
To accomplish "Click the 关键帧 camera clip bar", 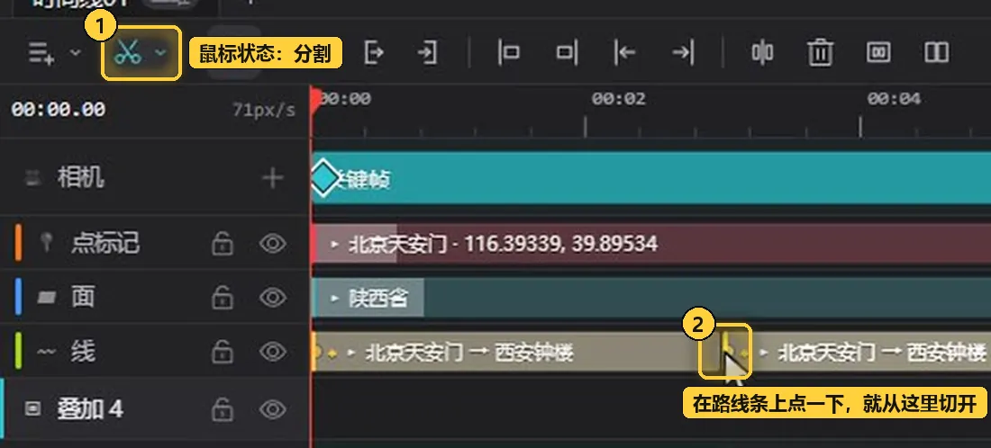I will pyautogui.click(x=651, y=178).
